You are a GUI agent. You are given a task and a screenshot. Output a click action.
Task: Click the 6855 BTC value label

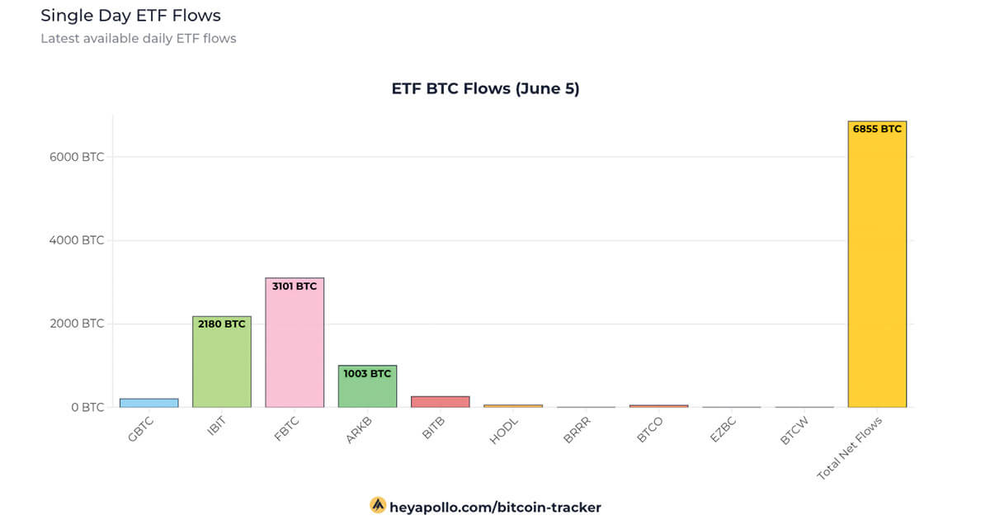click(x=877, y=129)
